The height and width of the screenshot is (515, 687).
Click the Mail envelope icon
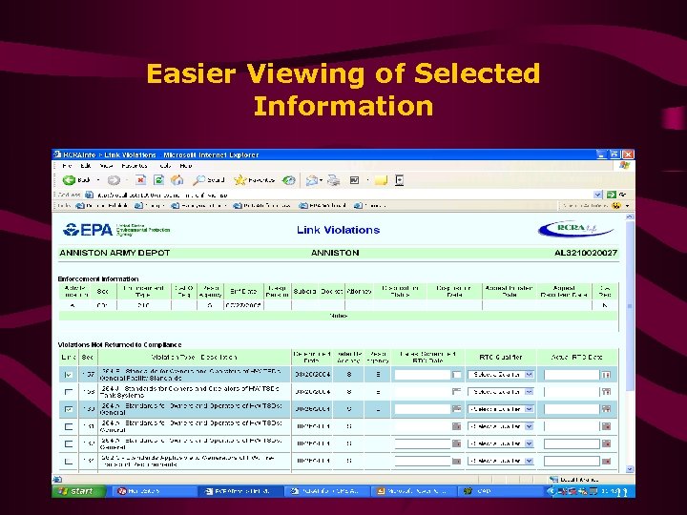point(311,180)
